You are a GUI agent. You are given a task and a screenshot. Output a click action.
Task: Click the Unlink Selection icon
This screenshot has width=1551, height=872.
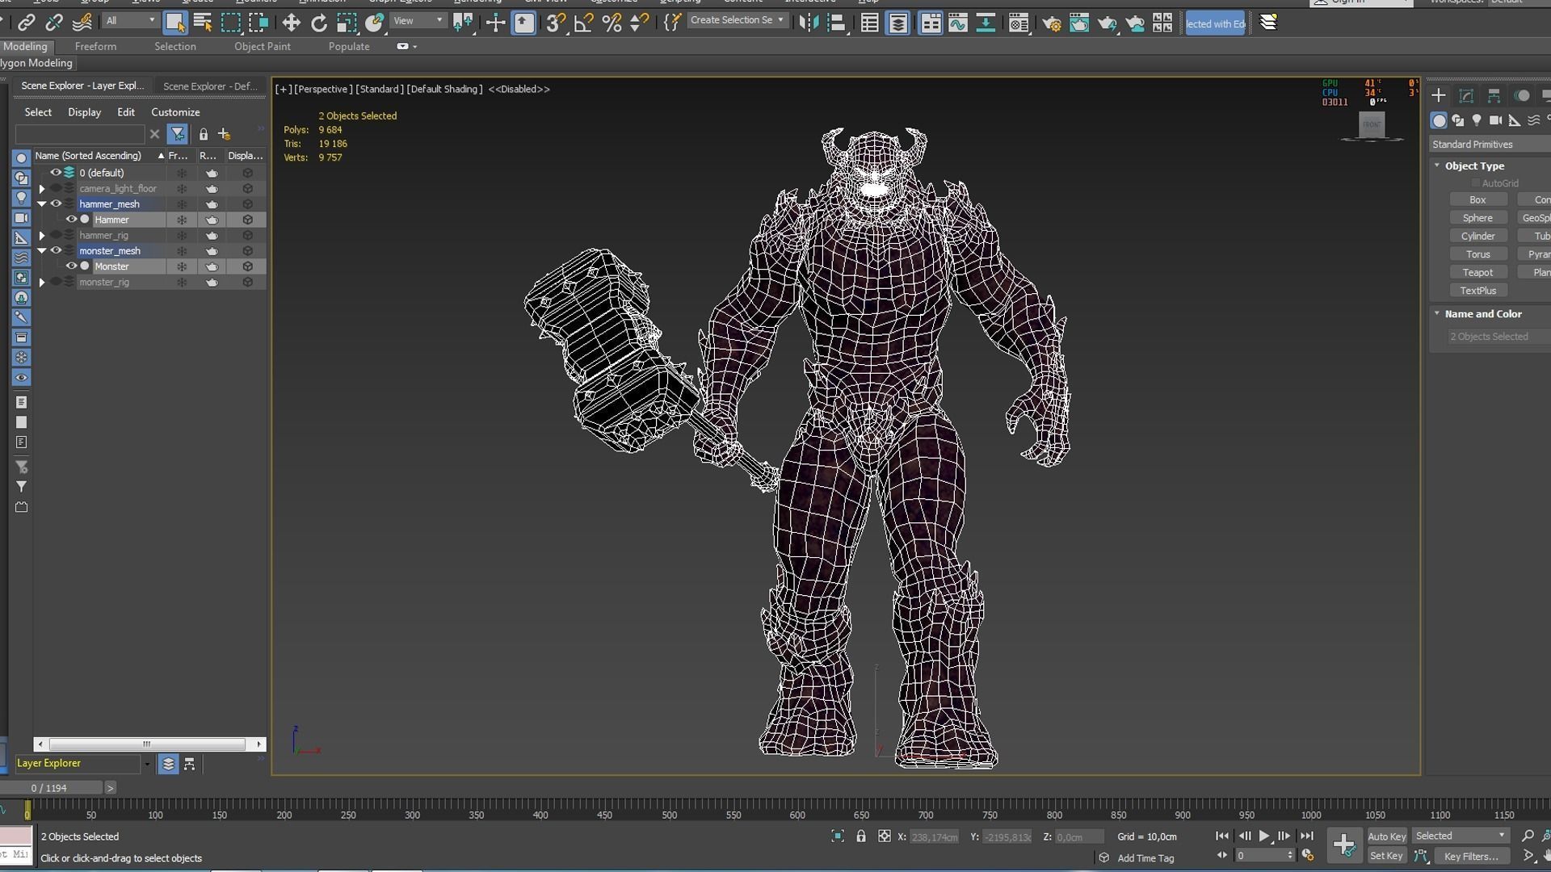[54, 23]
